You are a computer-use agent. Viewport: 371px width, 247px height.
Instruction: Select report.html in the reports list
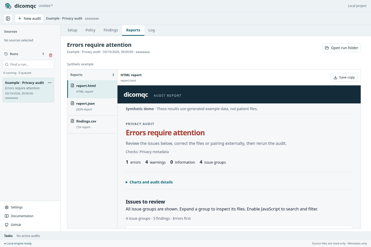tap(92, 89)
